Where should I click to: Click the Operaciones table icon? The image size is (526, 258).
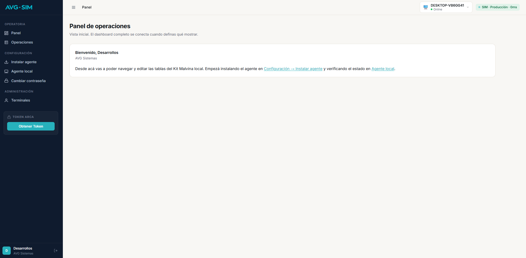[x=6, y=42]
